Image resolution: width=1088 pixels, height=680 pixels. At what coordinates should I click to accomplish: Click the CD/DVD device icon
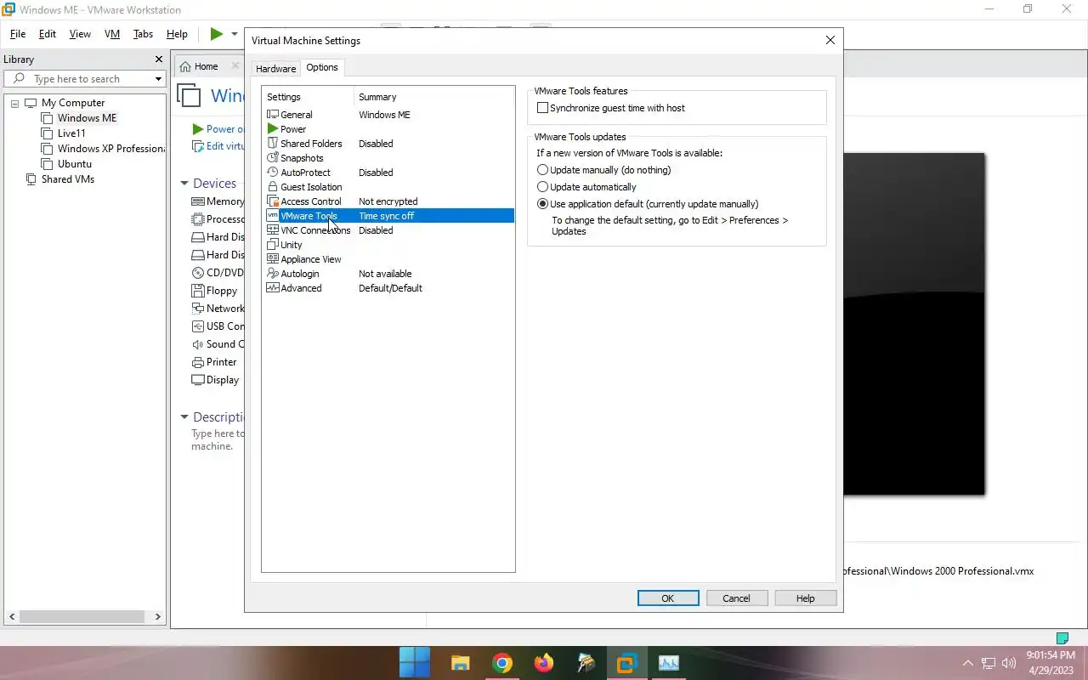[x=198, y=273]
